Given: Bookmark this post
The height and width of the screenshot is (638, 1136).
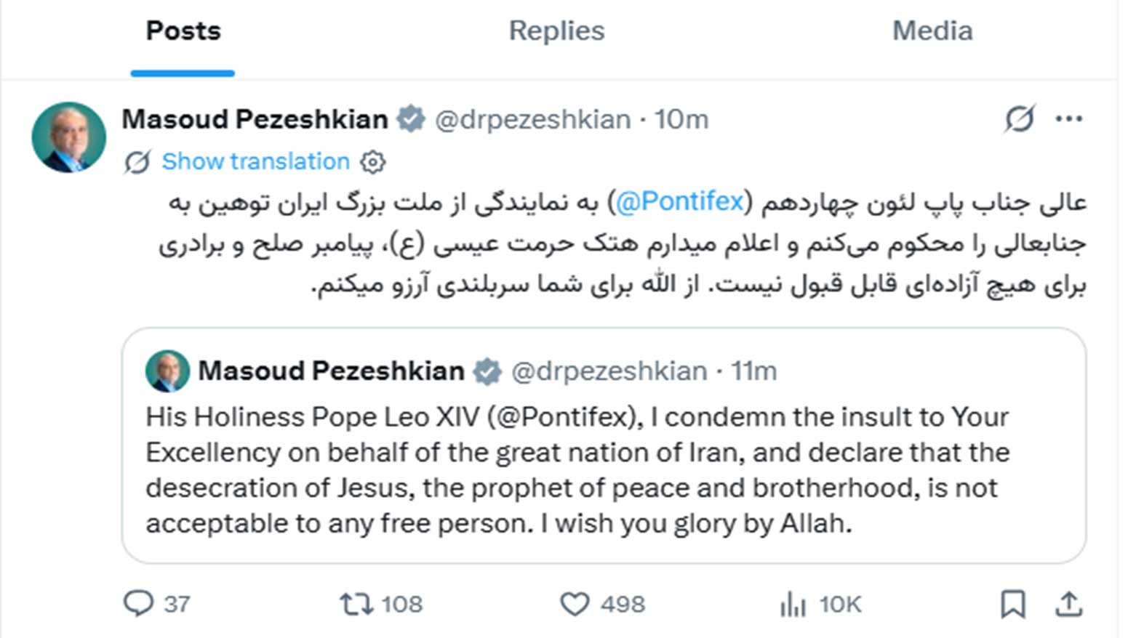Looking at the screenshot, I should [x=1012, y=604].
